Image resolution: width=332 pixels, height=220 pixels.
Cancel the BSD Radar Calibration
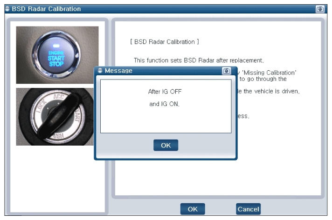tap(248, 209)
